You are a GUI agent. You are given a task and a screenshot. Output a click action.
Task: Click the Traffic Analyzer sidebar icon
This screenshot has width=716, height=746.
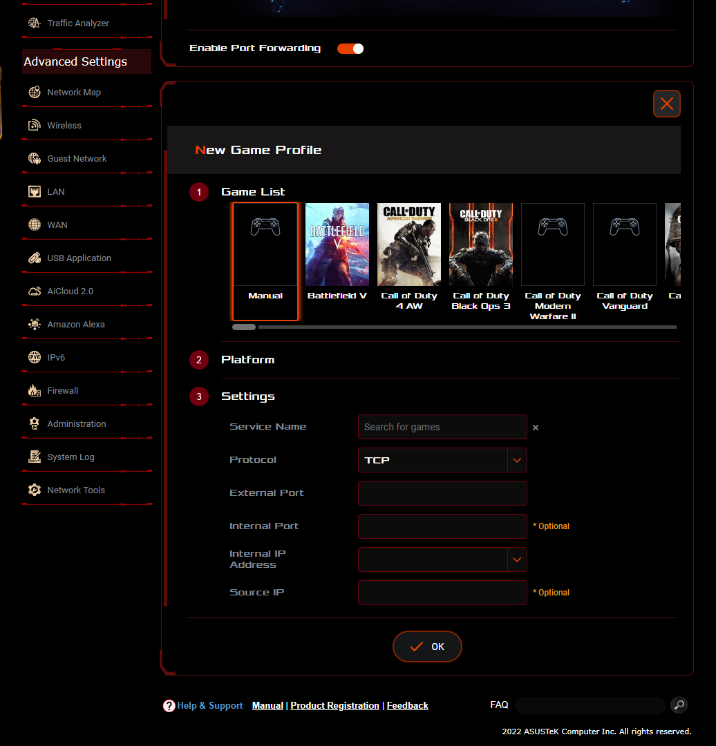point(35,23)
